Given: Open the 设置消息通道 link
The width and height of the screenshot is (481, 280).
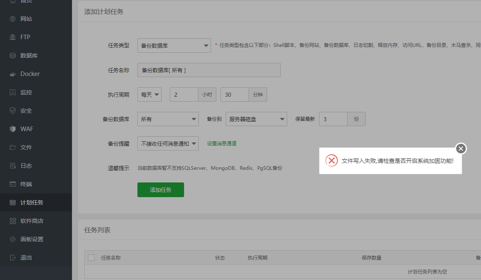Looking at the screenshot, I should coord(221,143).
